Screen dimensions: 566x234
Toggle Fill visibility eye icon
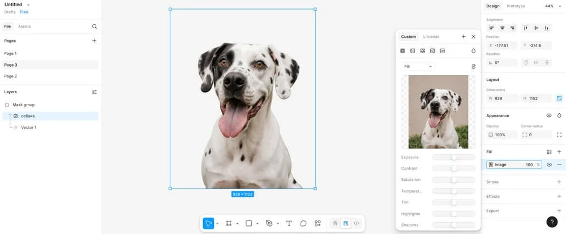pos(549,164)
